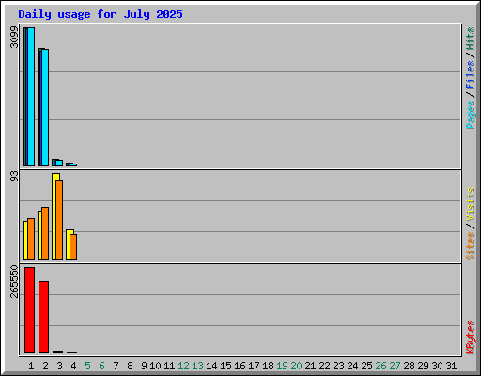Click day 24 on the x-axis
The height and width of the screenshot is (376, 481).
tap(352, 366)
